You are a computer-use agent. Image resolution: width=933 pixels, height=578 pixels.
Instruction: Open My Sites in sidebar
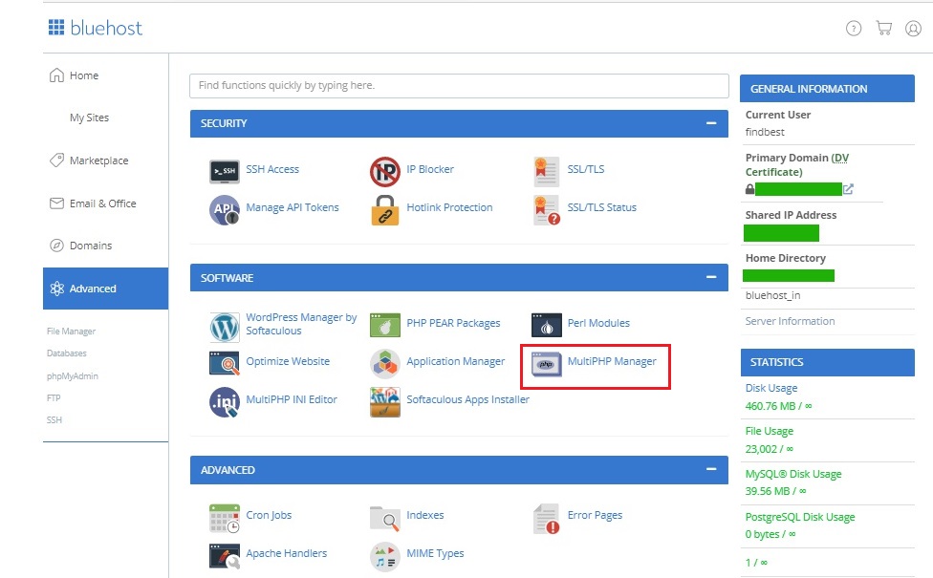89,118
